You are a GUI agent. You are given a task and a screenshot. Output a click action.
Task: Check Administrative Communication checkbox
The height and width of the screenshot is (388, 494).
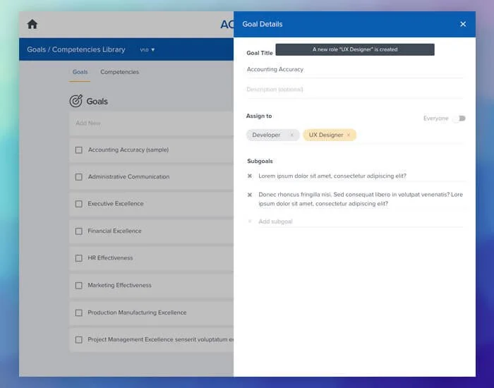pos(79,177)
